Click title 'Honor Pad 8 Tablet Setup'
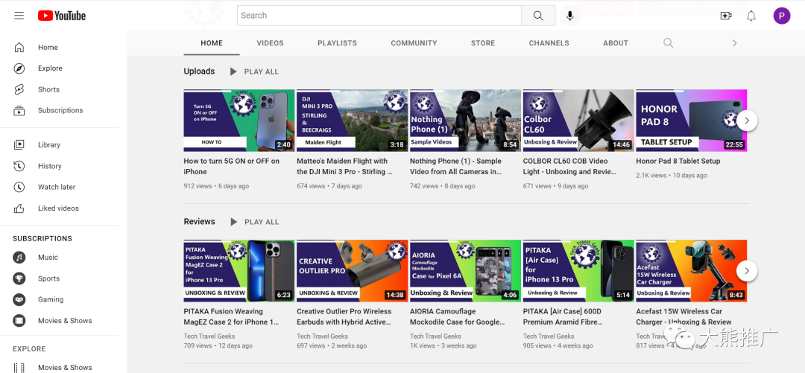Viewport: 805px width, 373px height. (678, 161)
